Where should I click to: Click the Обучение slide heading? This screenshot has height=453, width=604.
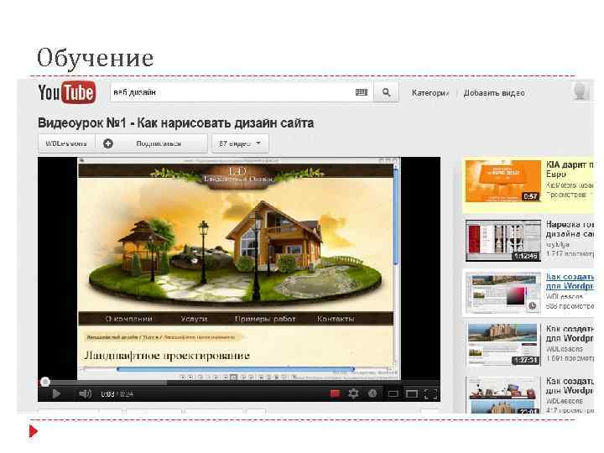[95, 58]
